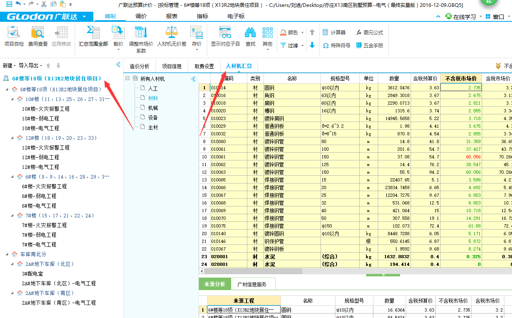Open the 取费设置 tab
Viewport: 512px width, 318px height.
click(204, 66)
